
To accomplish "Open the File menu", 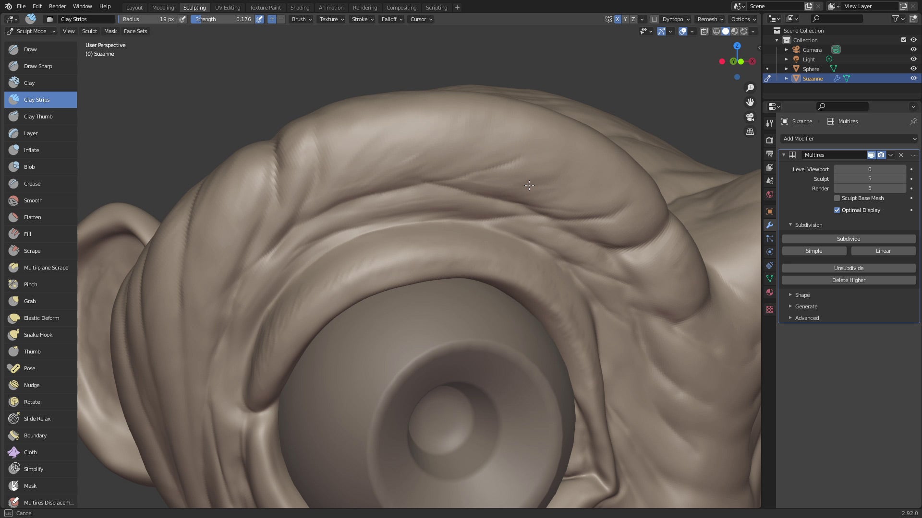I will (21, 6).
